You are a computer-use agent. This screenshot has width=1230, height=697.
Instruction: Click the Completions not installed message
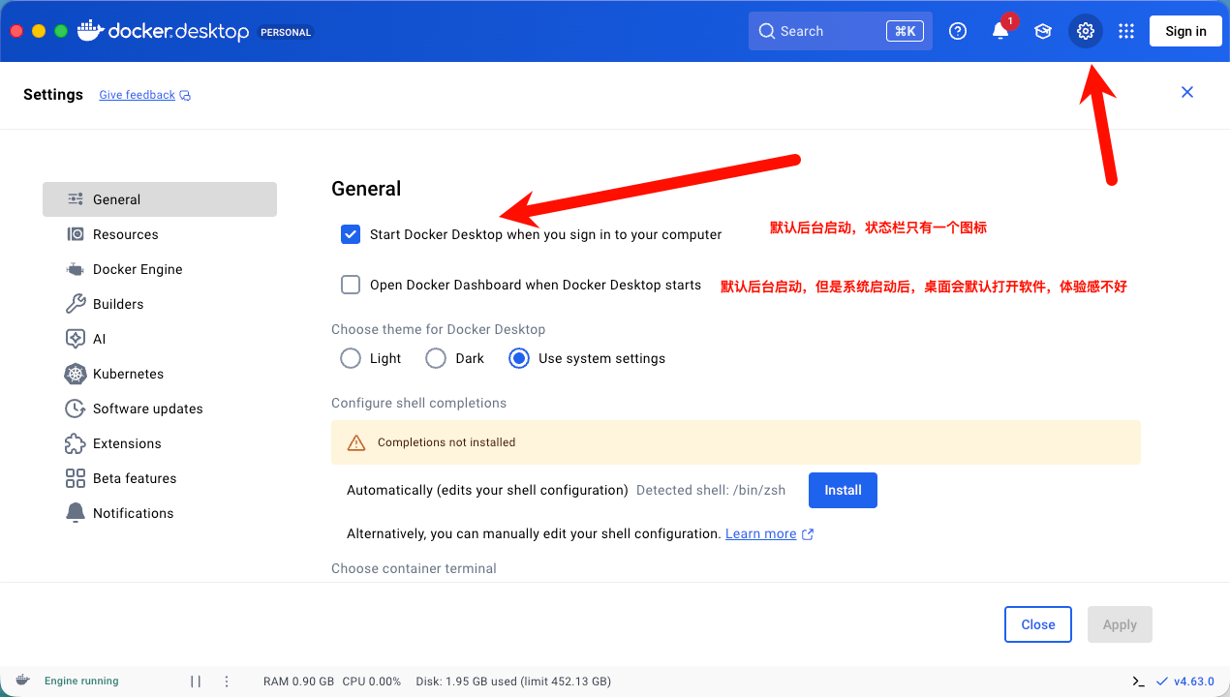(446, 442)
